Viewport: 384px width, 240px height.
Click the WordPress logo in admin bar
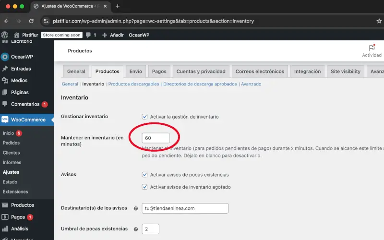(x=5, y=35)
